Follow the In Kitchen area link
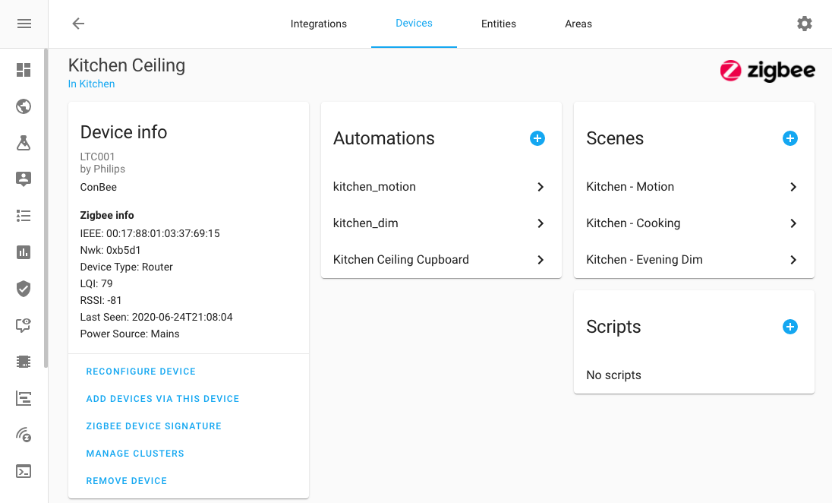832x503 pixels. pyautogui.click(x=92, y=84)
